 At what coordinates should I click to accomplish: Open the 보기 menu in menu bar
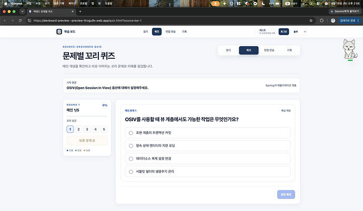[47, 4]
